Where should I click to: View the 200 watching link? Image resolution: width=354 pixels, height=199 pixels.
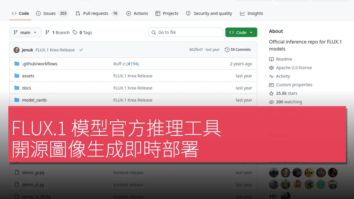pos(289,102)
